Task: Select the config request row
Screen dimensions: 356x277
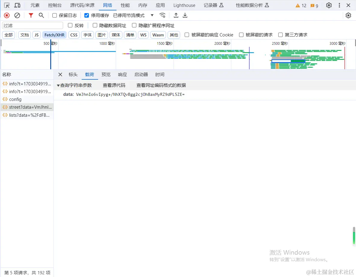Action: [27, 99]
